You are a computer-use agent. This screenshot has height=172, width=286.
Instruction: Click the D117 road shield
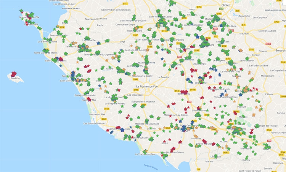tap(125, 4)
